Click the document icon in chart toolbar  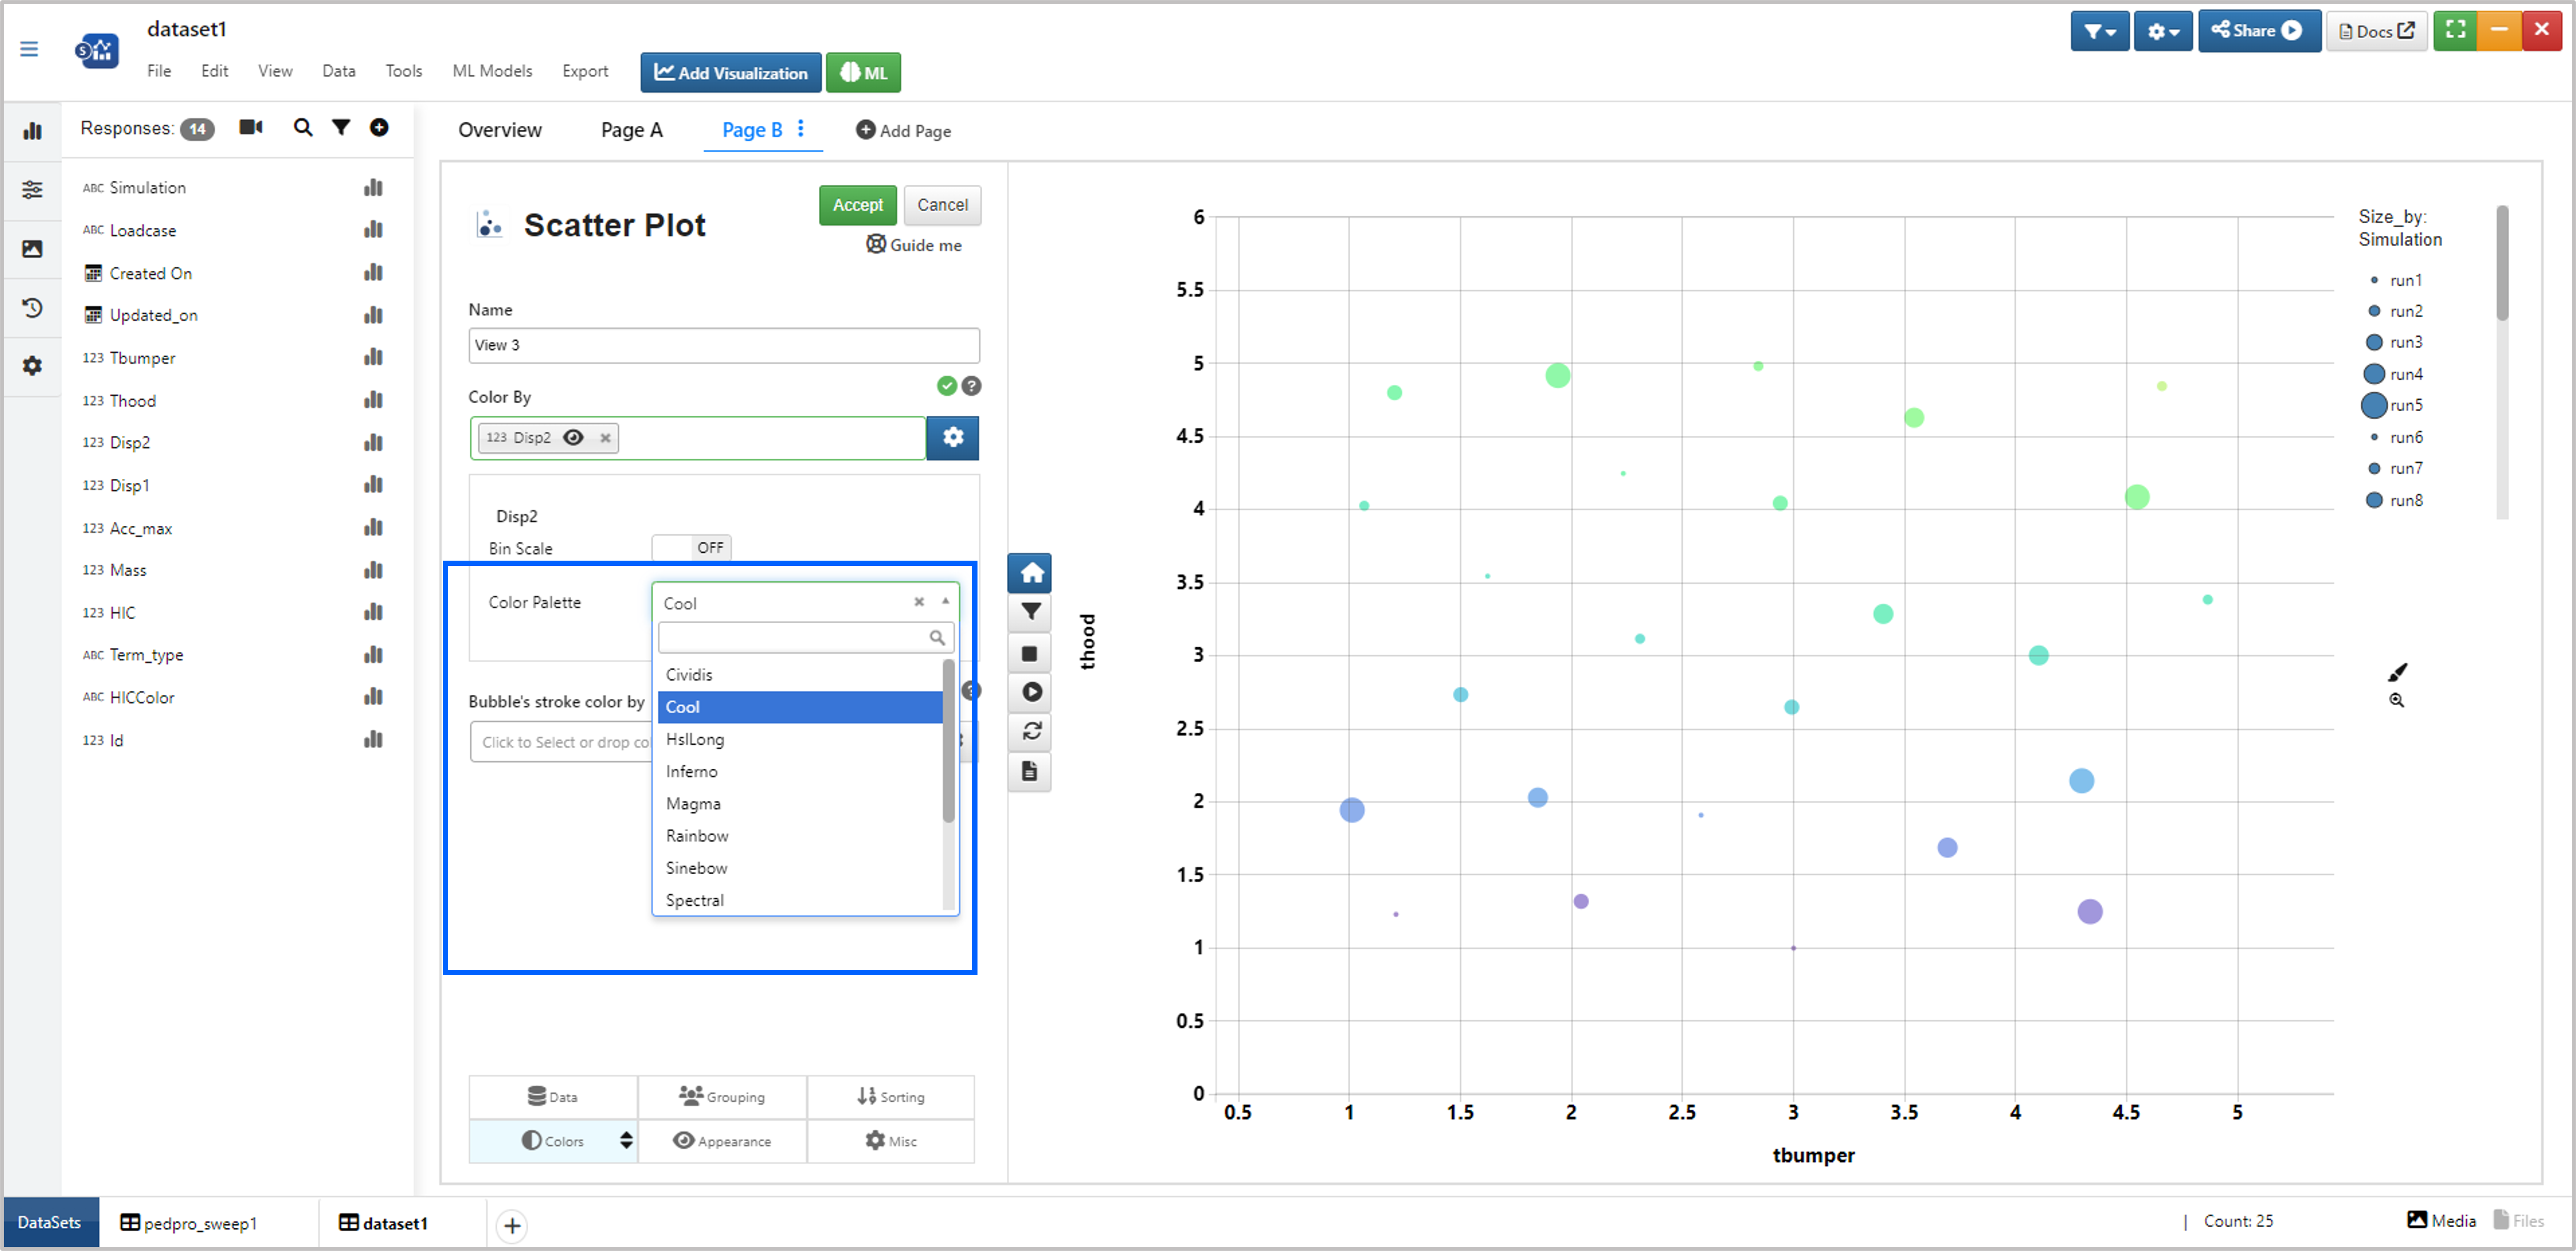(x=1031, y=771)
